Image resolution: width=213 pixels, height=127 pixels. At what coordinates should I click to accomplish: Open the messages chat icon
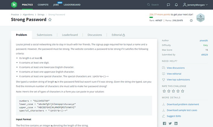coord(168,5)
